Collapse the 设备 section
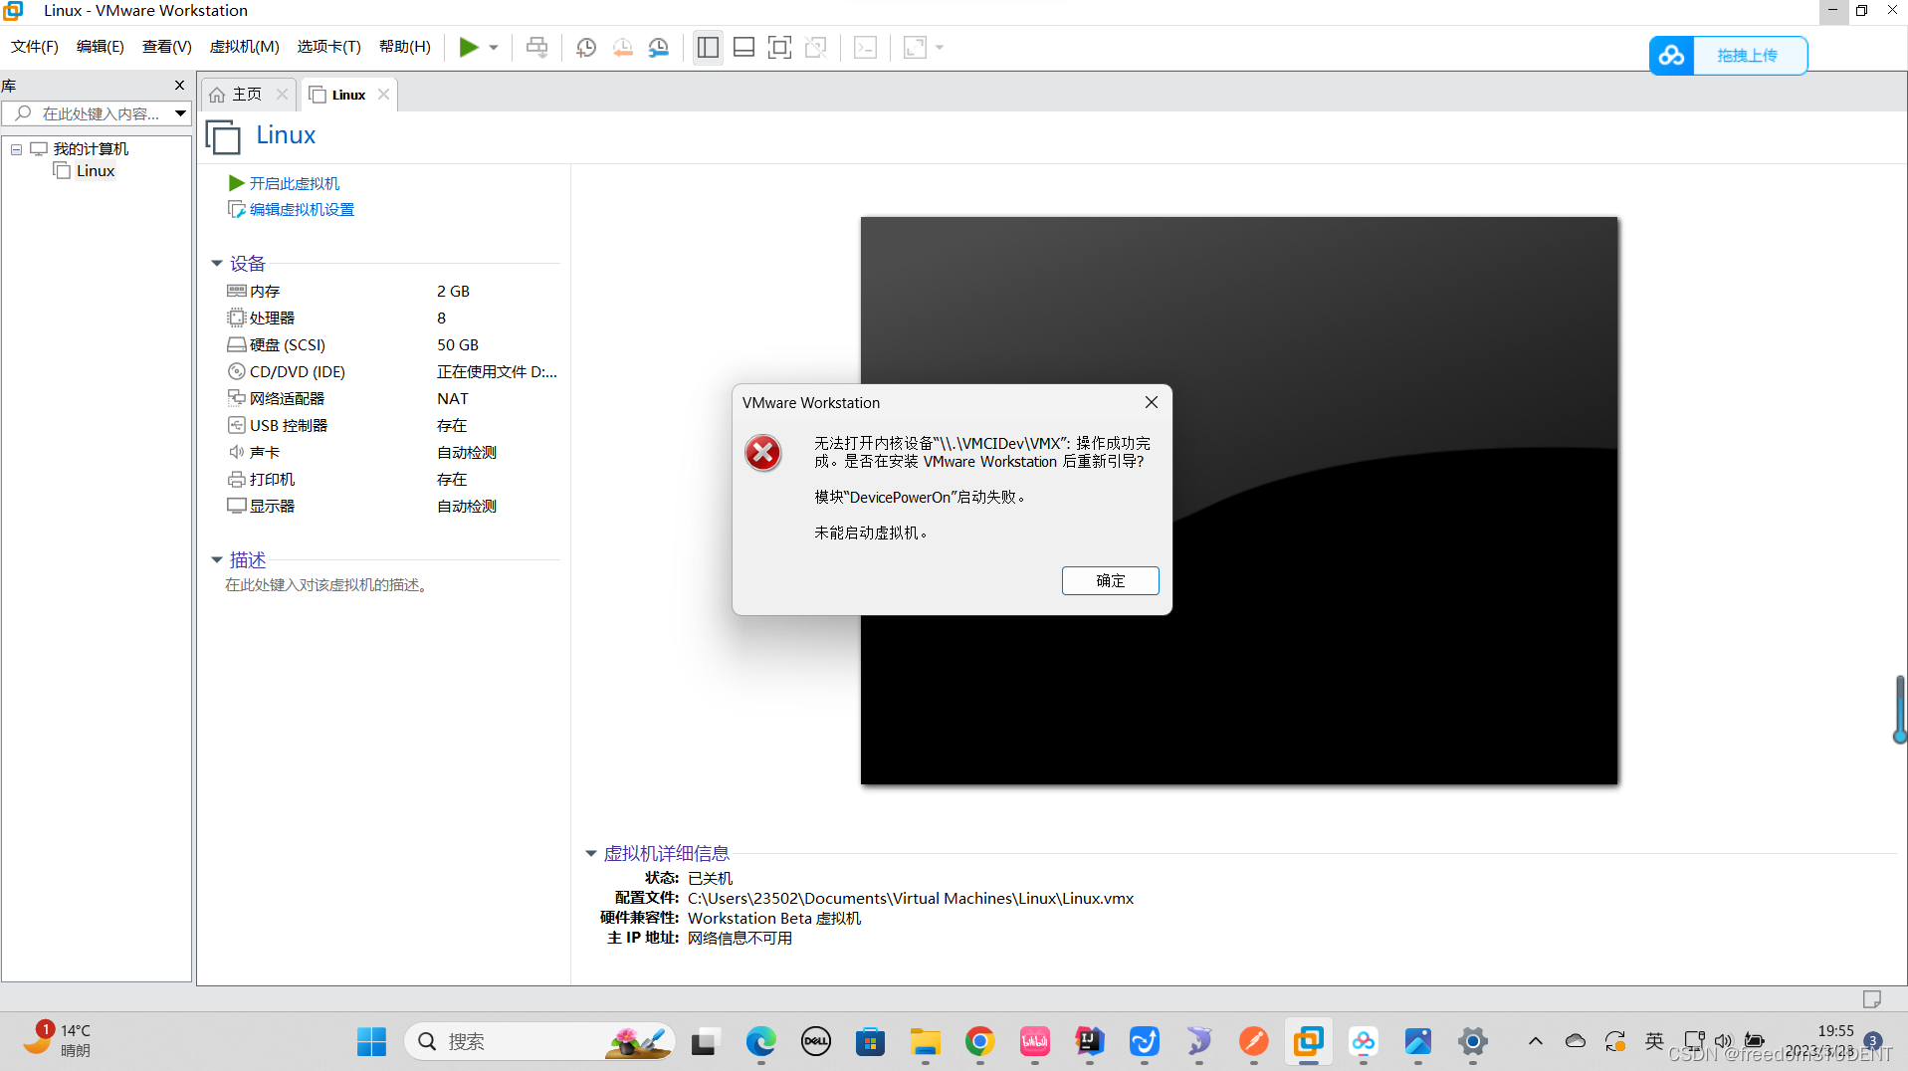1908x1071 pixels. click(x=216, y=264)
